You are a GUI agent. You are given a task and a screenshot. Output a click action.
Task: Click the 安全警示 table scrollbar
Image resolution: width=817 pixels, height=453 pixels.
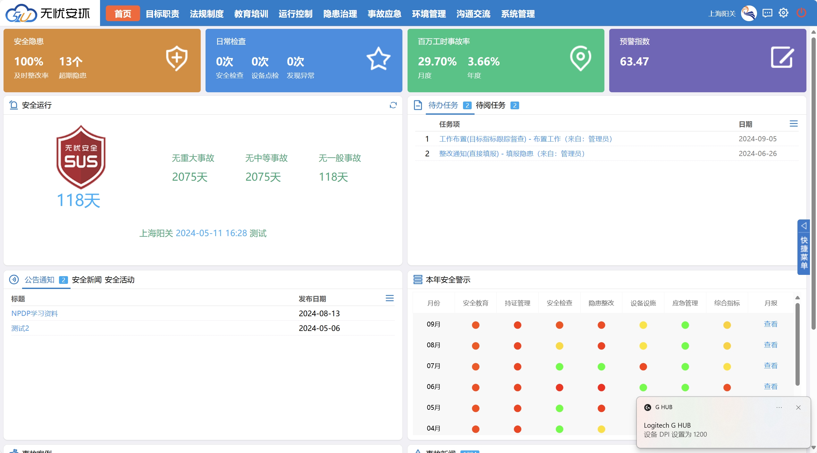(797, 344)
